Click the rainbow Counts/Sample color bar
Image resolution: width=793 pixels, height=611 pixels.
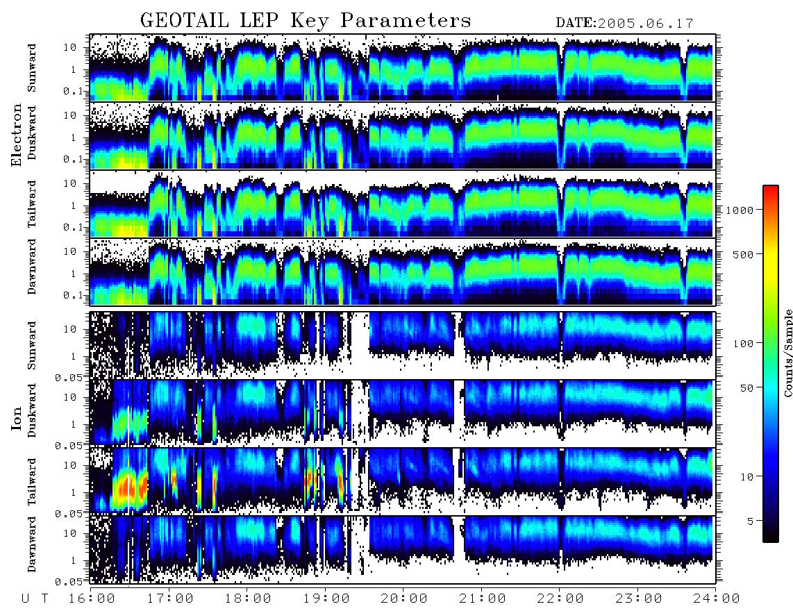(x=771, y=364)
